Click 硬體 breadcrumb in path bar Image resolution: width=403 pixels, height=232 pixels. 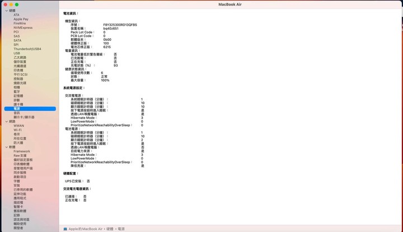coord(110,229)
